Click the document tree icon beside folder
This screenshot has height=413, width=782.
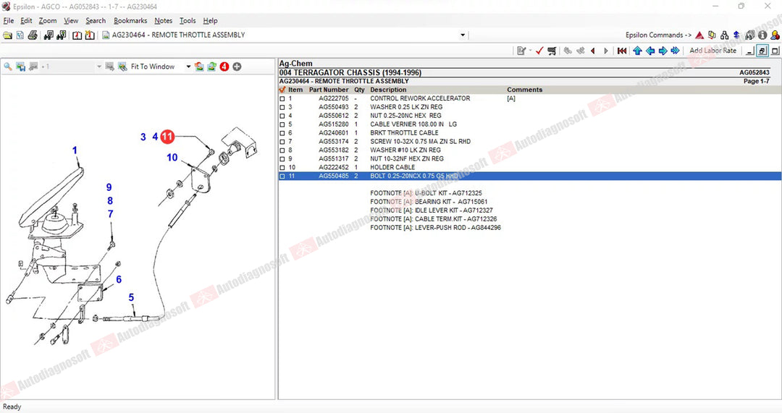tap(20, 35)
